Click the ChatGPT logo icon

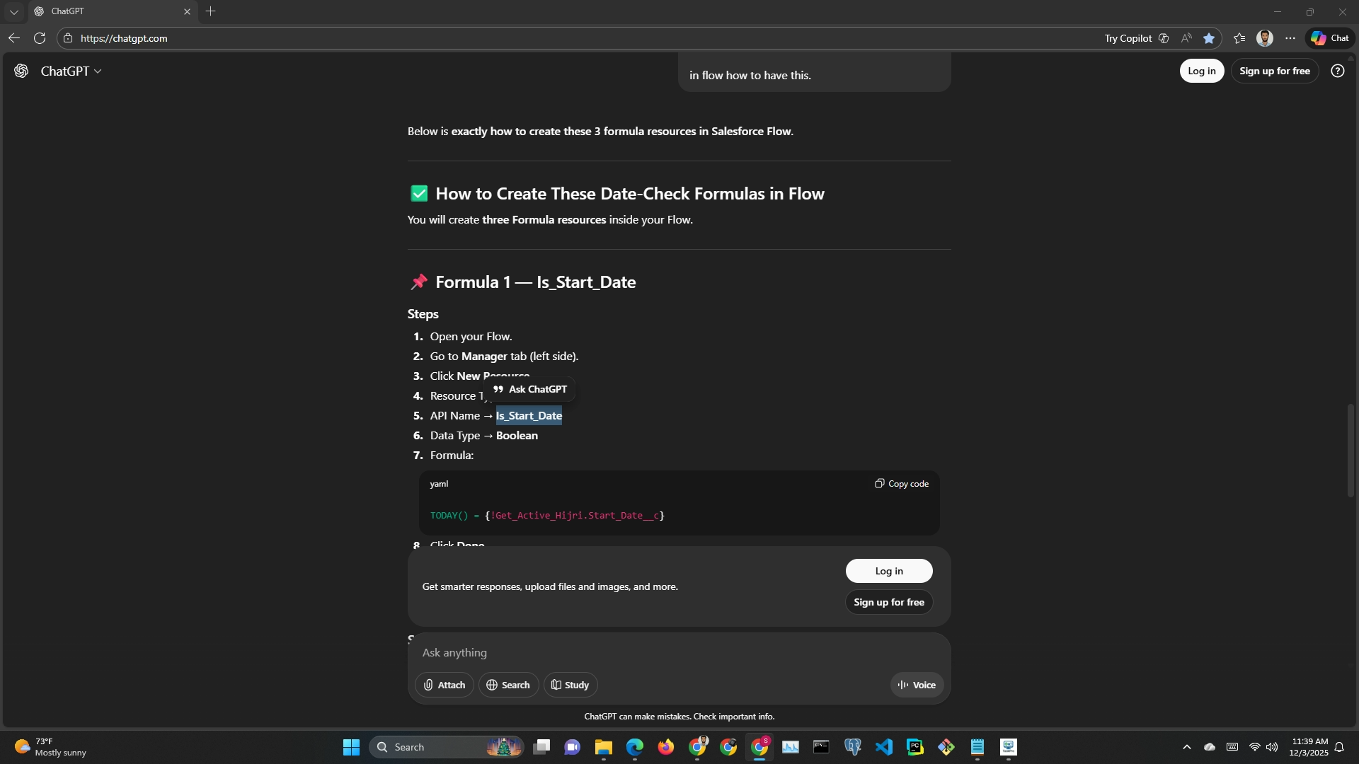point(21,71)
